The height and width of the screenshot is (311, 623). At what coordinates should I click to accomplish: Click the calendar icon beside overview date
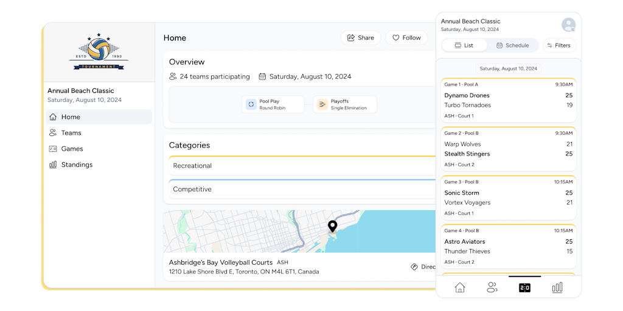coord(262,77)
